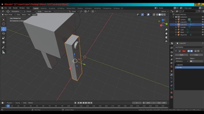Copy the Boolean modifier

(x=196, y=55)
